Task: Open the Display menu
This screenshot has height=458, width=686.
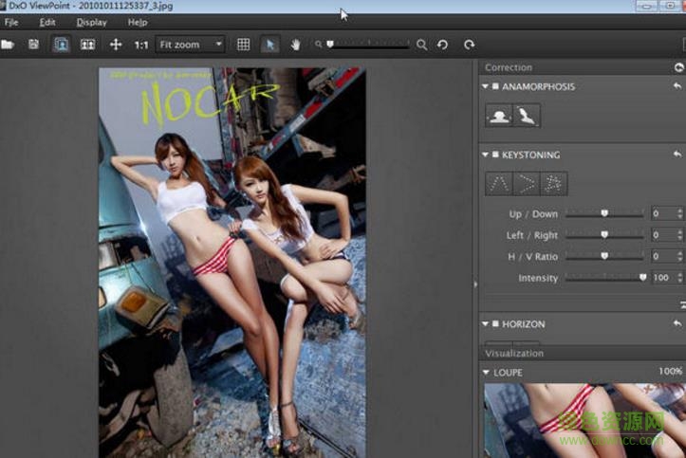Action: click(92, 22)
